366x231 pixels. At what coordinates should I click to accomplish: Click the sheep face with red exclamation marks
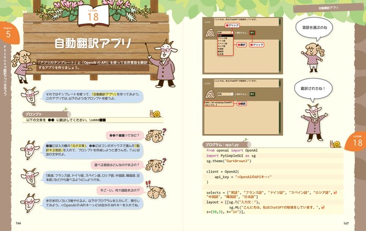coord(156,191)
